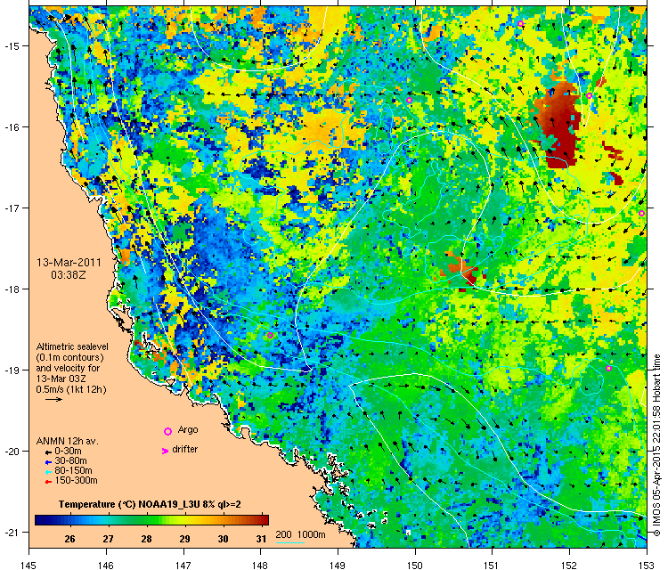Screen dimensions: 668x570
Task: Click the longitude axis label 146
Action: (x=106, y=565)
